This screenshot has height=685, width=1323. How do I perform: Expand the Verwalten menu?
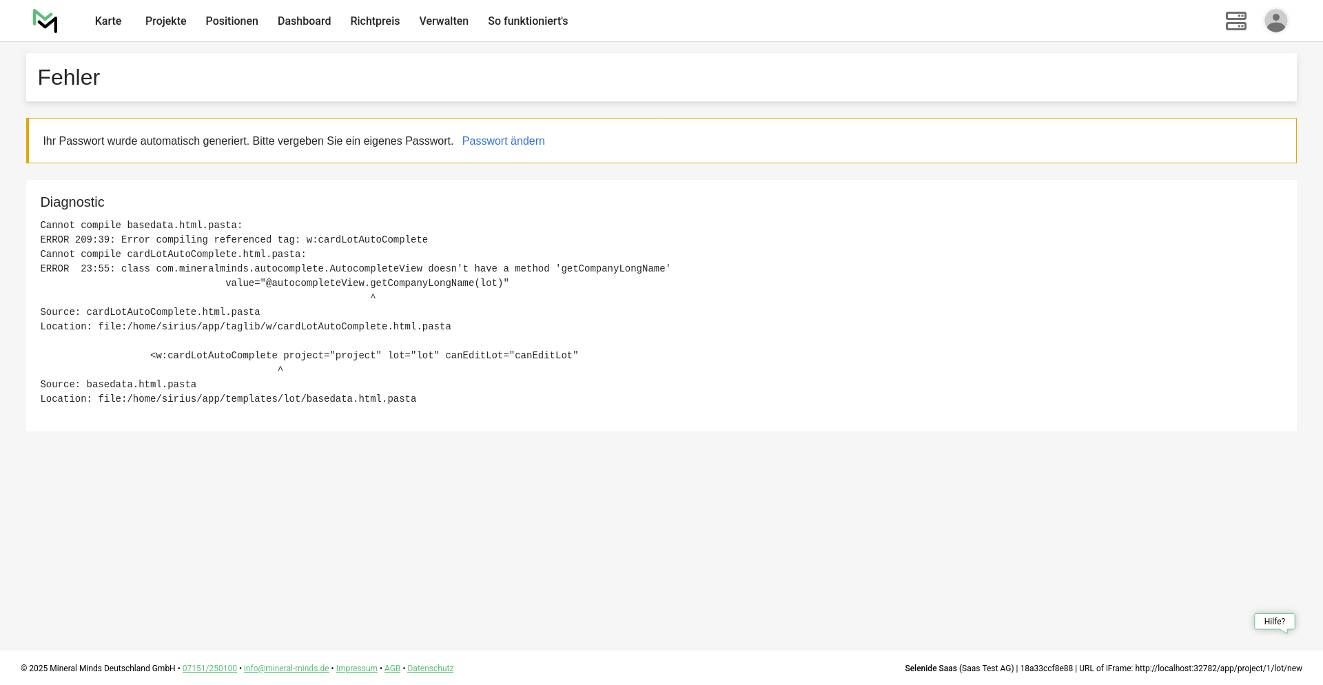click(444, 21)
